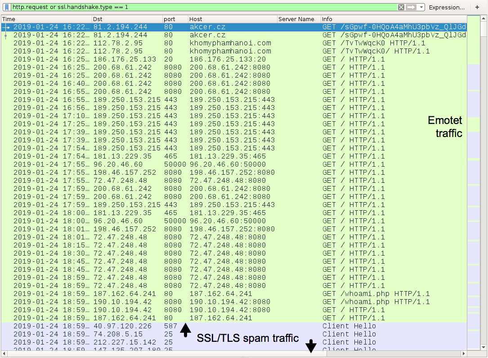Click inside the display filter text field
The image size is (488, 358).
204,7
